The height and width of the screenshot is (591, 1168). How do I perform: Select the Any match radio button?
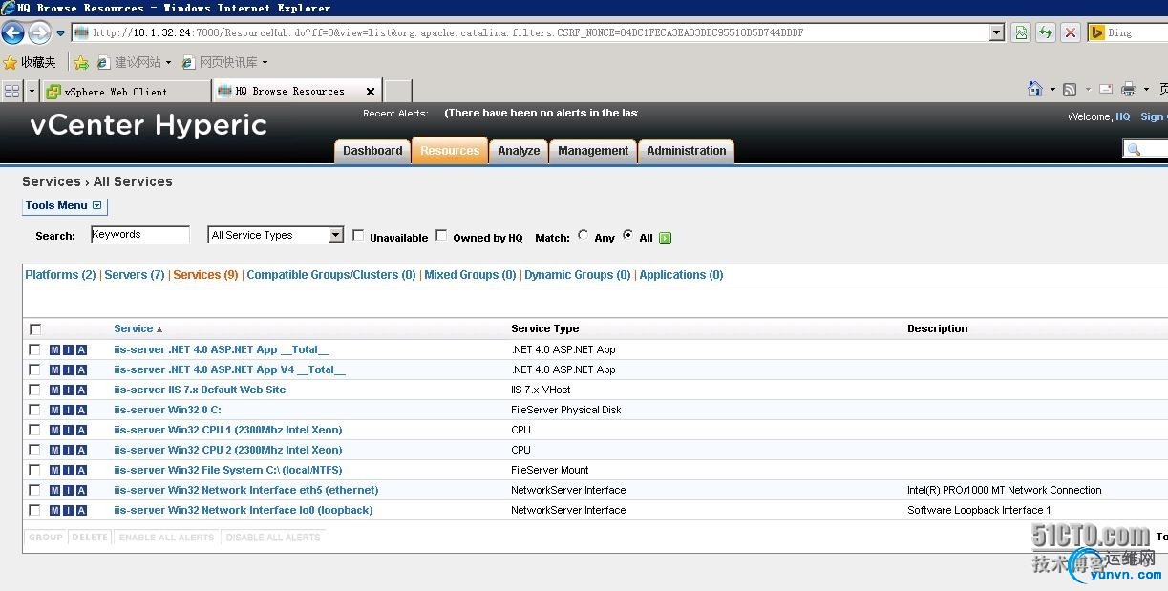coord(584,235)
